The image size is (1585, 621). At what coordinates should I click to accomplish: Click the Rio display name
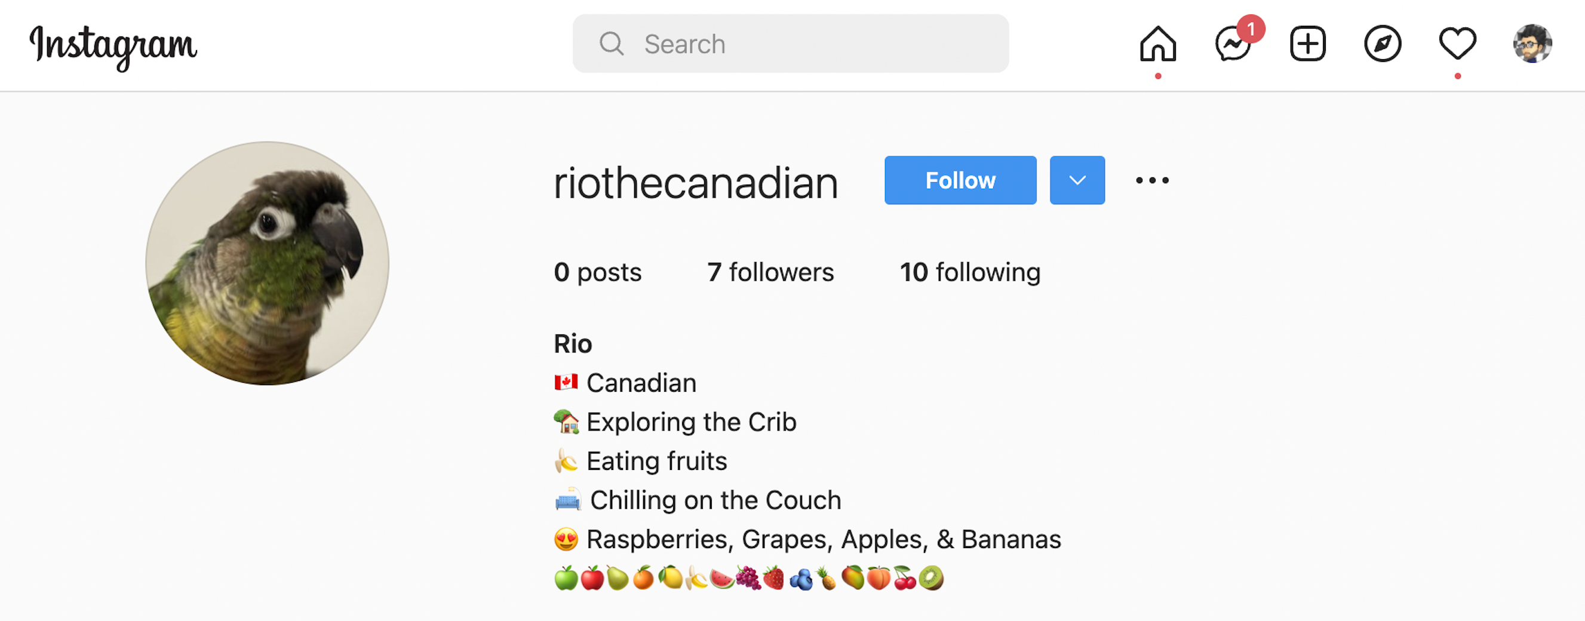coord(573,343)
